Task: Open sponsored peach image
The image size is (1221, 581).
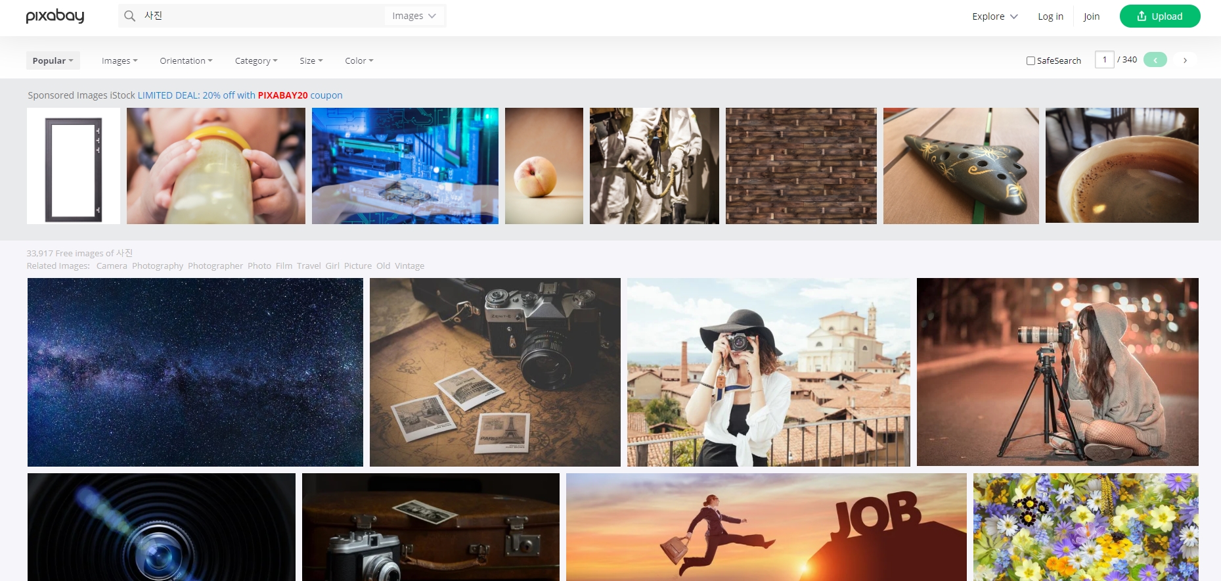Action: point(544,166)
